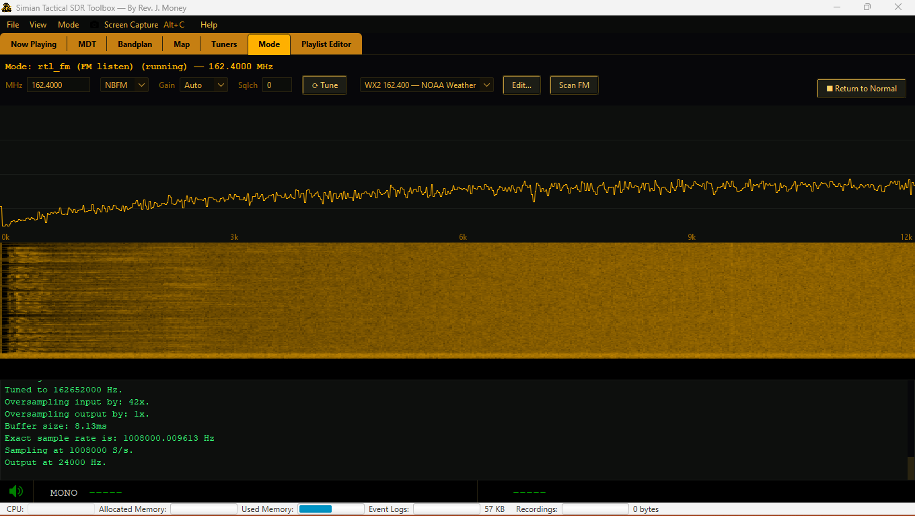This screenshot has width=915, height=516.
Task: Click the green speaker audio icon
Action: pyautogui.click(x=16, y=492)
